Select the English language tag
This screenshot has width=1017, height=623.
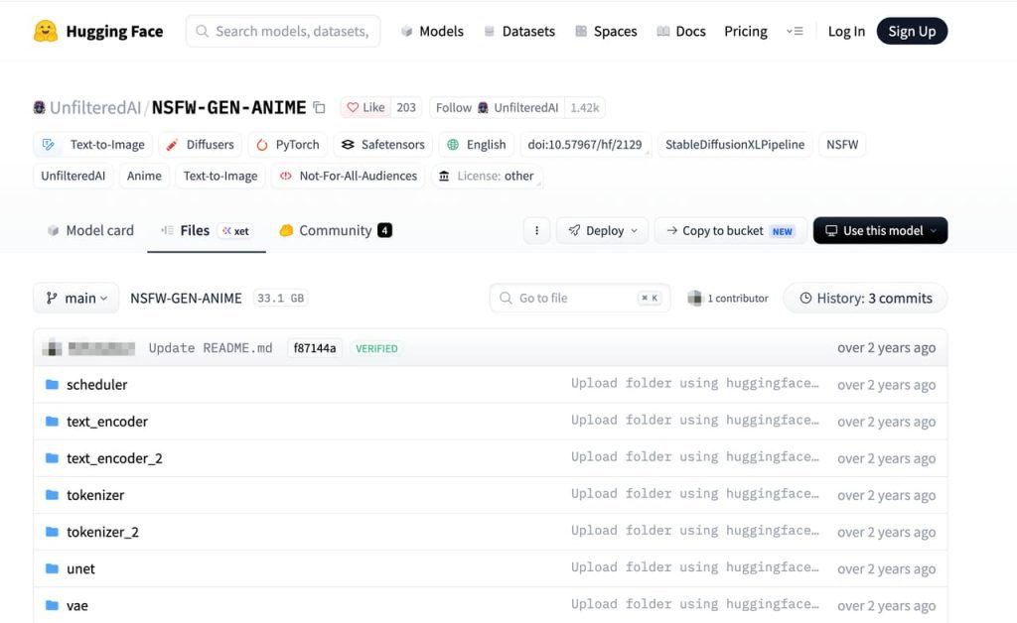coord(477,145)
